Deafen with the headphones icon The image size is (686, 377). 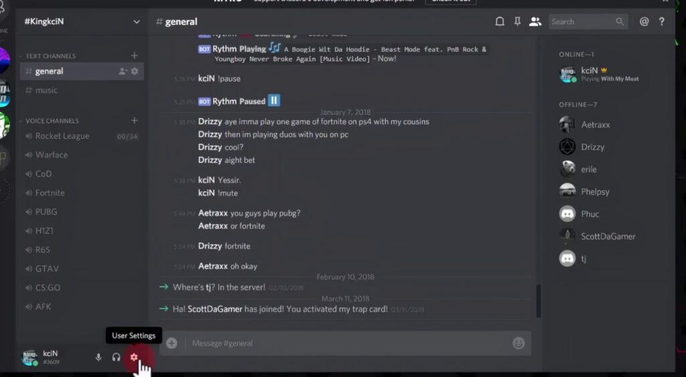click(116, 358)
